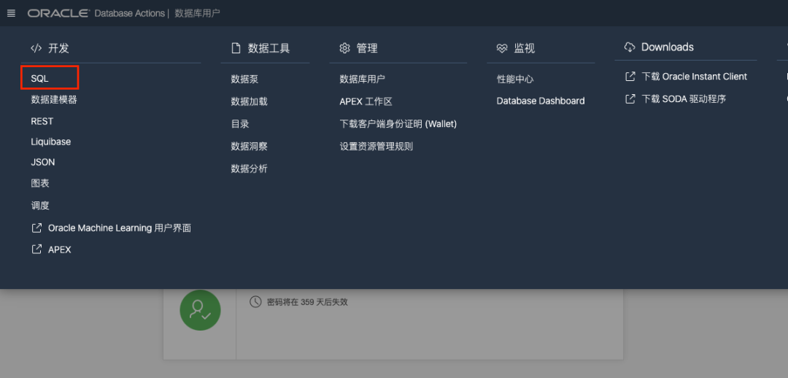The image size is (788, 378).
Task: Click 下载 Oracle Instant Client link
Action: click(695, 77)
